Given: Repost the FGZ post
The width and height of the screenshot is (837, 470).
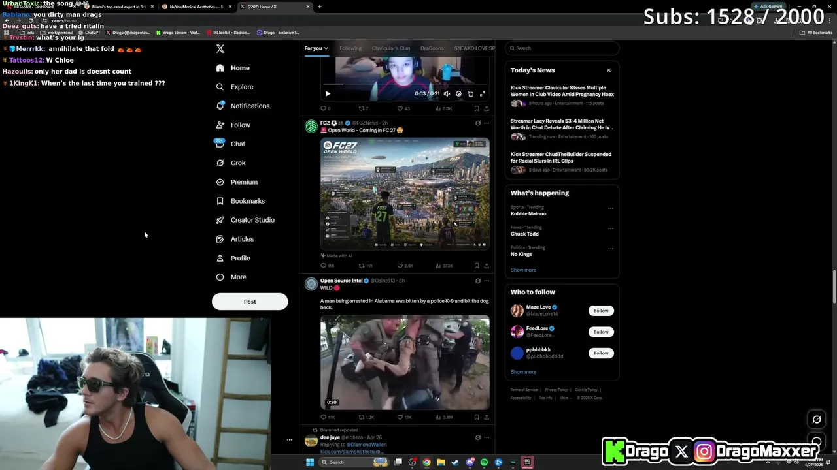Looking at the screenshot, I should [365, 266].
